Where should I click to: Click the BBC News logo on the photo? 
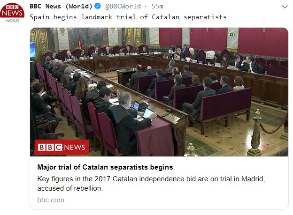click(62, 147)
